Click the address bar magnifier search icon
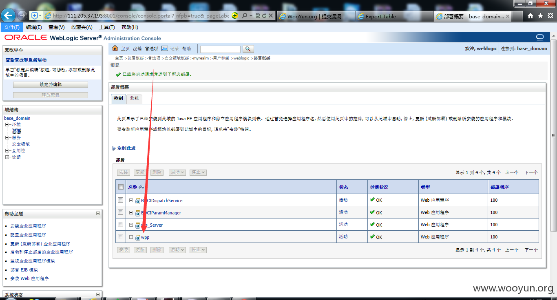Viewport: 557px width, 300px height. coord(245,15)
